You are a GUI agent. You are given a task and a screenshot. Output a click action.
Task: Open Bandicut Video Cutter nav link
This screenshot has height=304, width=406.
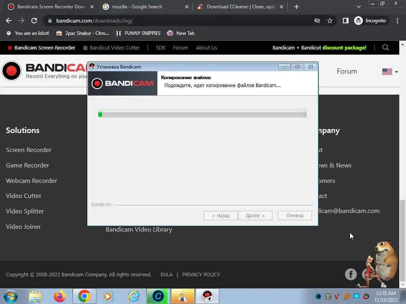point(111,47)
